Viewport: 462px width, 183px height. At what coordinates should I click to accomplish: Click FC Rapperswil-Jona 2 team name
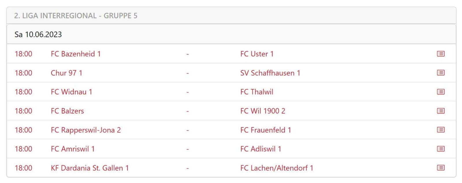pyautogui.click(x=85, y=130)
